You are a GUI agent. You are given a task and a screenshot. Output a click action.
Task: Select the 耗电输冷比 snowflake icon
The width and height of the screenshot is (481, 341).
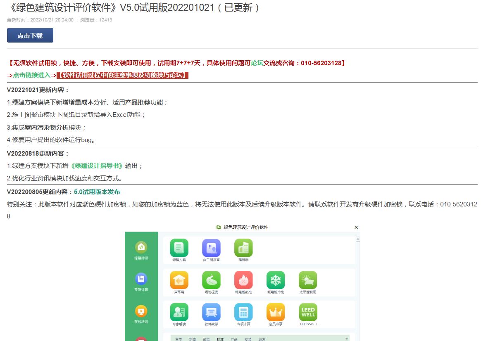pyautogui.click(x=275, y=280)
